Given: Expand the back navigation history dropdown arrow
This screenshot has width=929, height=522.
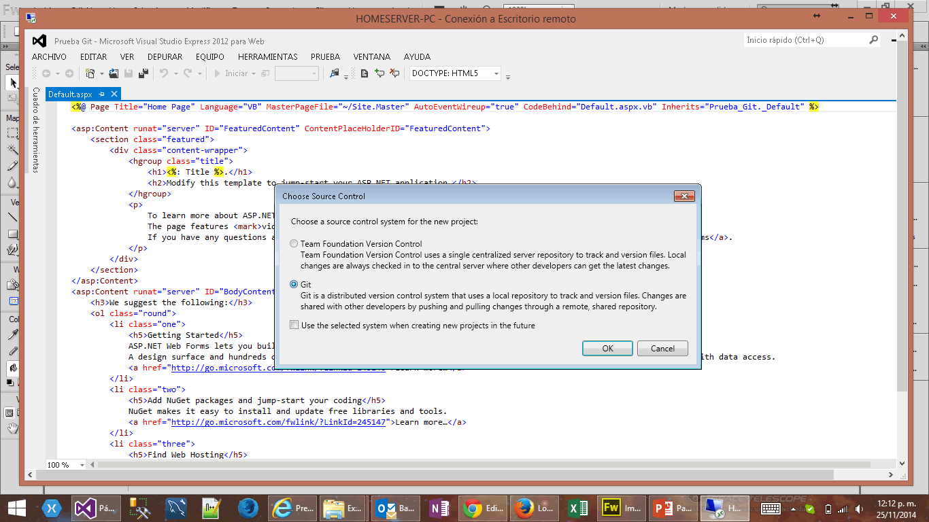Looking at the screenshot, I should click(57, 73).
